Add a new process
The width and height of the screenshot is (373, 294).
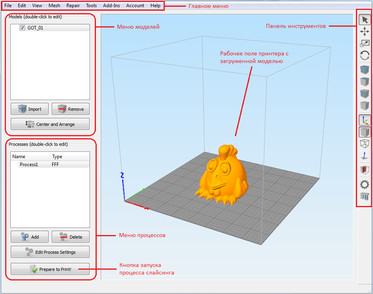click(x=29, y=237)
